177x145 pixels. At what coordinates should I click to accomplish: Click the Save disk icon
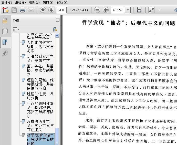tap(14, 10)
